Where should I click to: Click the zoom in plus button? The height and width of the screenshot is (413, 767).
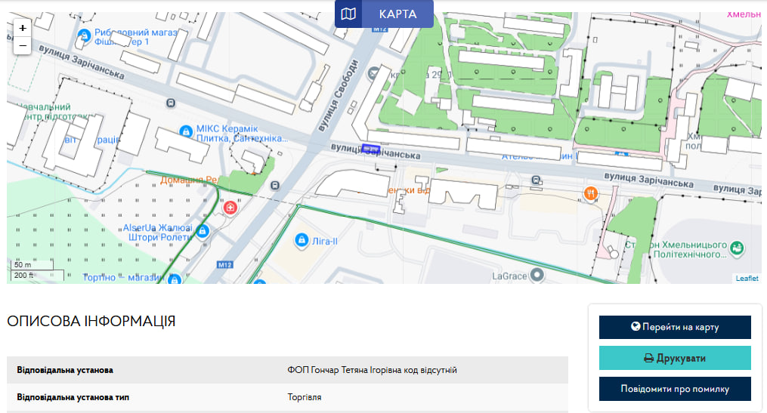(23, 28)
